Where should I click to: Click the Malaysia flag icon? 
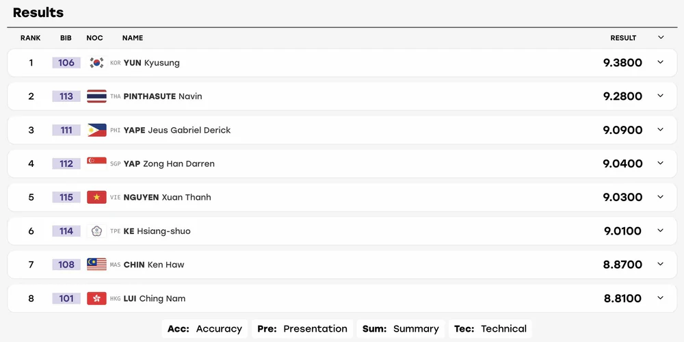(96, 264)
